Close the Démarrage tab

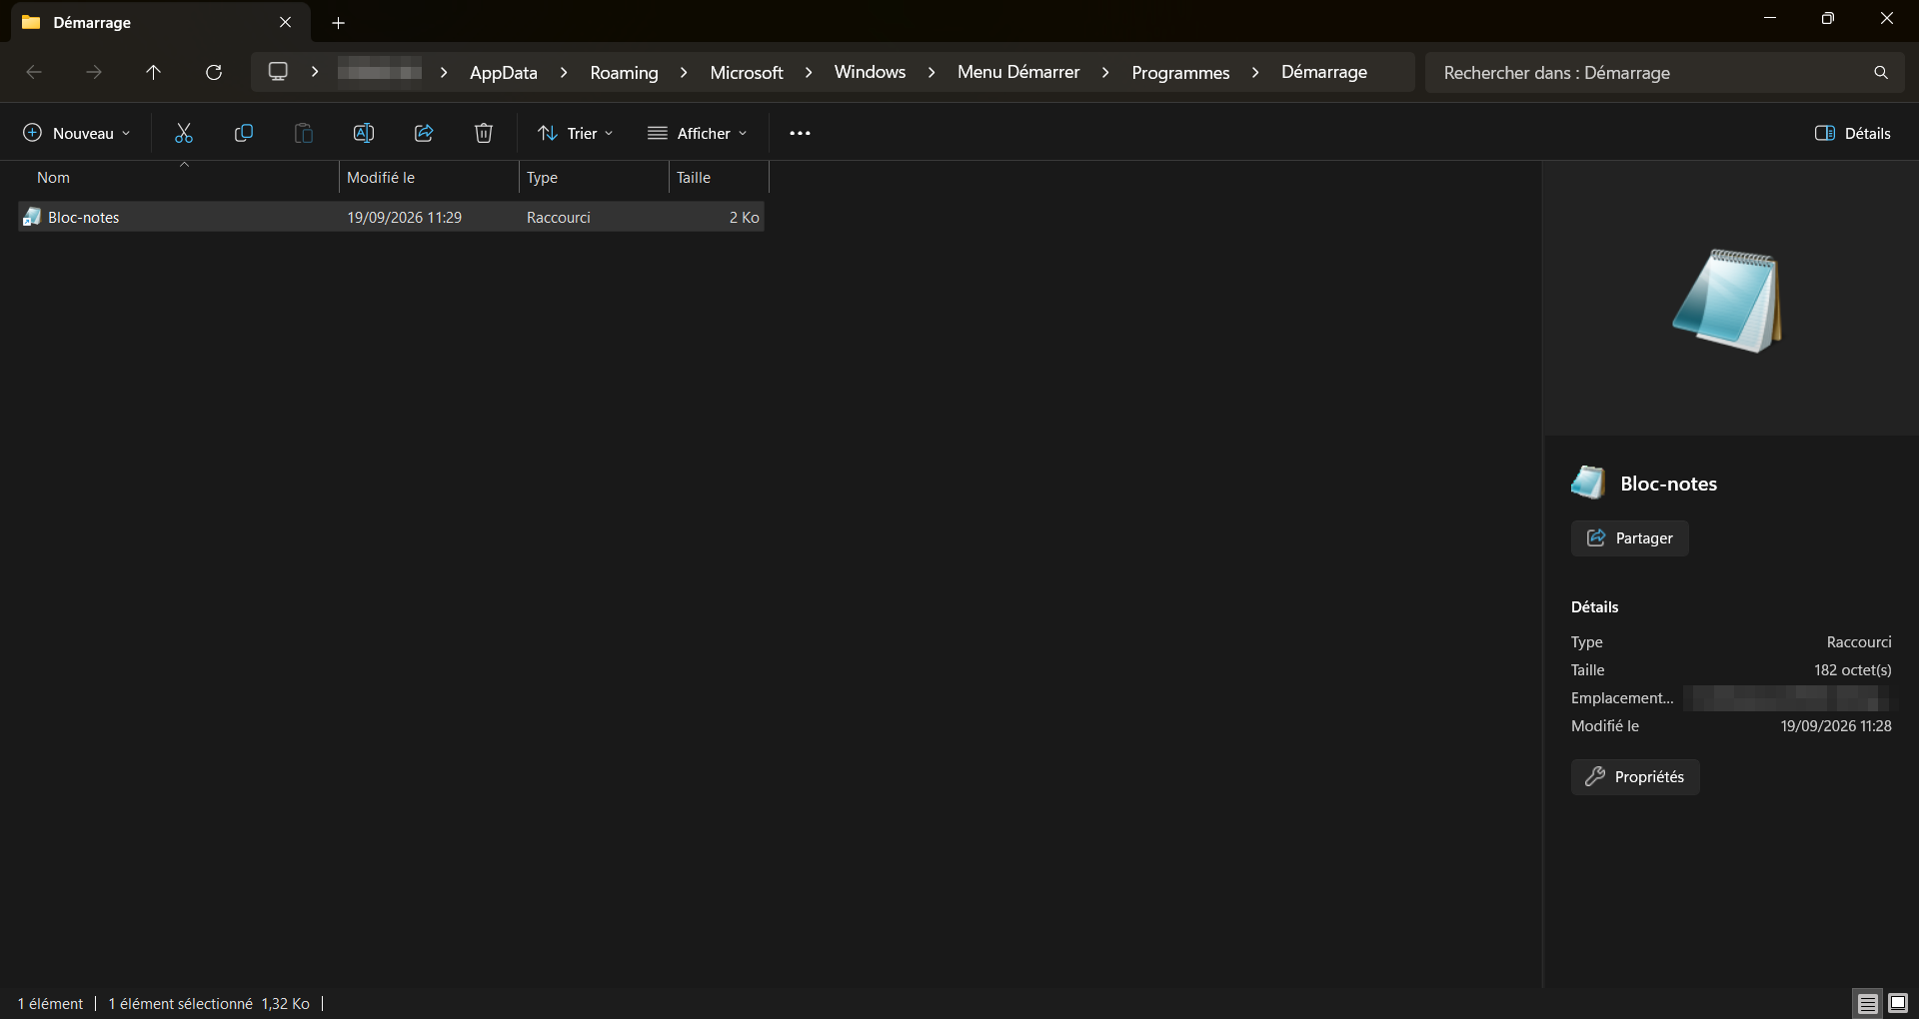point(286,22)
